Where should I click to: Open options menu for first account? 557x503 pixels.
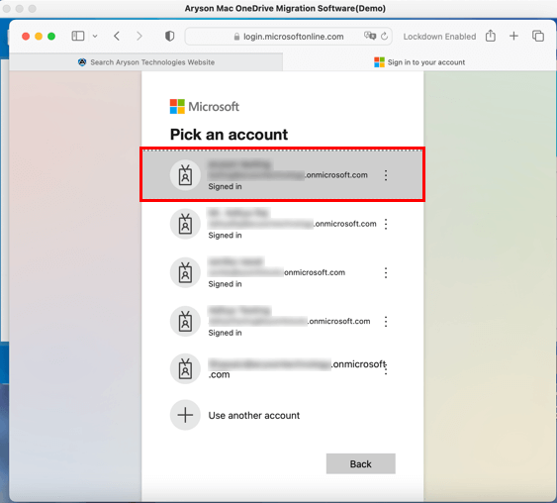(x=386, y=175)
